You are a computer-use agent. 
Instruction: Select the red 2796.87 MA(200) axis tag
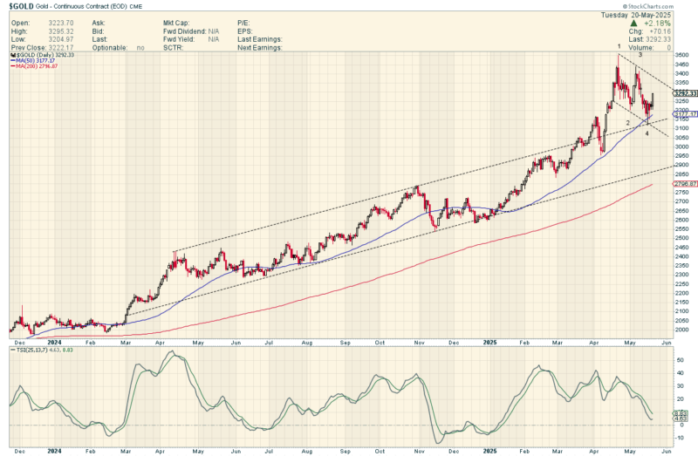pos(683,183)
